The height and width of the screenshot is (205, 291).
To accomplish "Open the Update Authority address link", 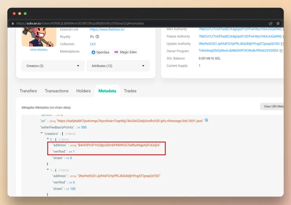I will click(239, 44).
